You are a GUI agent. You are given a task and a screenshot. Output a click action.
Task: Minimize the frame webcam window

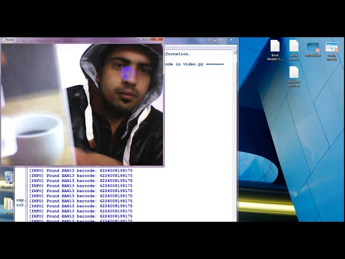pyautogui.click(x=141, y=39)
